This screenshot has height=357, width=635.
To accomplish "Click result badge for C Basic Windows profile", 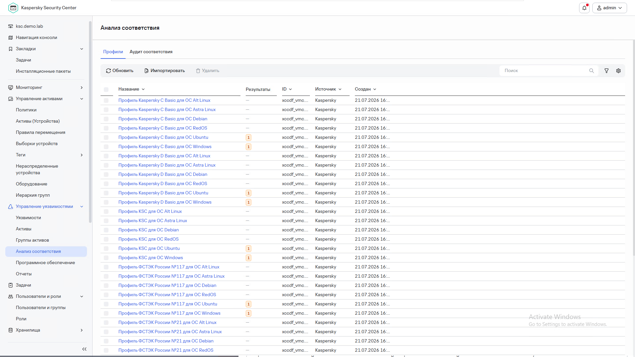I will (x=249, y=147).
